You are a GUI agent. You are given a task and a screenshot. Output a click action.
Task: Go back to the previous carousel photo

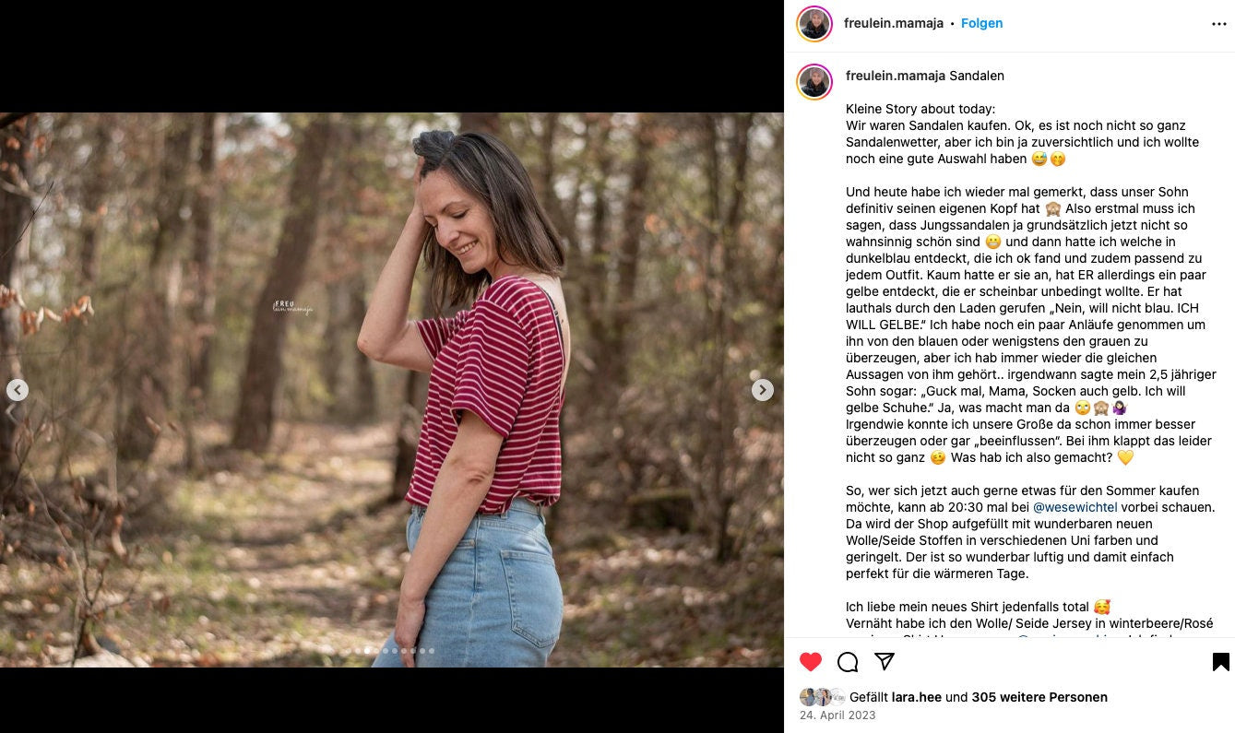18,390
